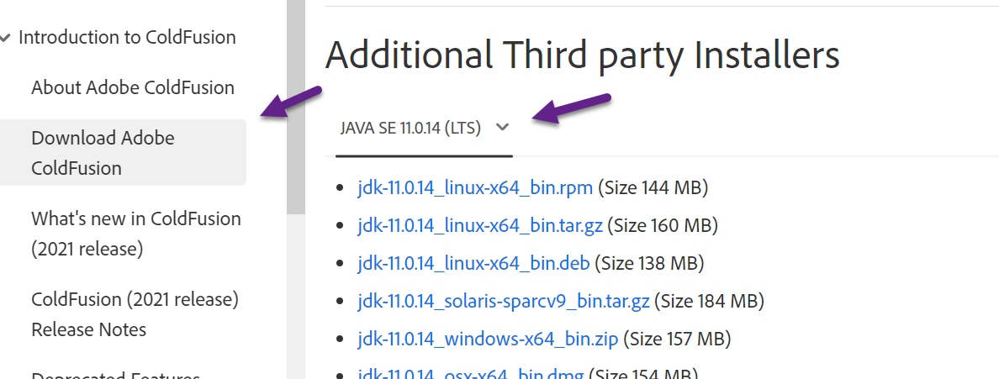
Task: Click the bullet before the linux rpm link
Action: click(340, 187)
